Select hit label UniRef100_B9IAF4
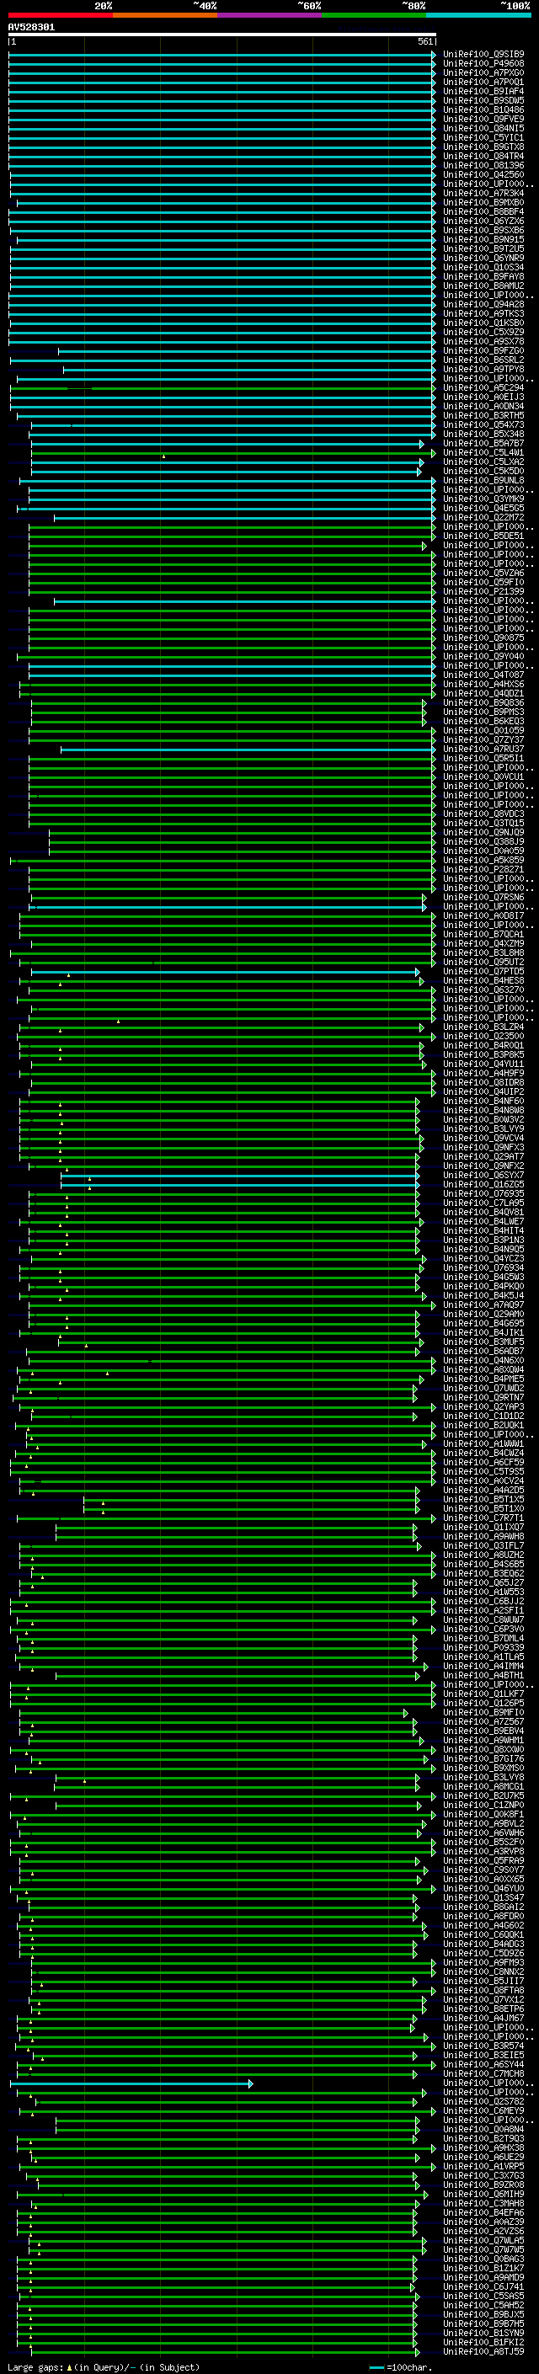 pos(483,91)
